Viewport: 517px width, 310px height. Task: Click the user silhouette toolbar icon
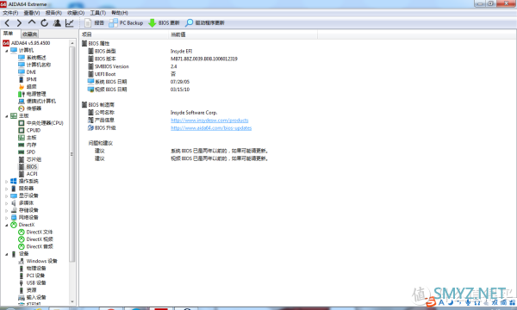coord(57,22)
